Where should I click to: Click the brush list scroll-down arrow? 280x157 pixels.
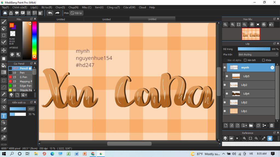(x=34, y=90)
